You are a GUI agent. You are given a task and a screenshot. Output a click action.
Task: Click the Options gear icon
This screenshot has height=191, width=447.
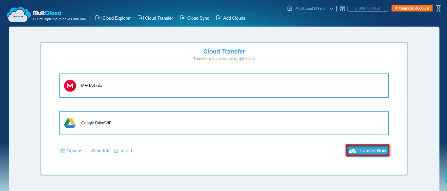pos(63,151)
